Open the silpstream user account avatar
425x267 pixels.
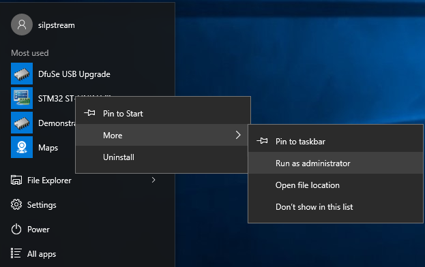[x=22, y=25]
